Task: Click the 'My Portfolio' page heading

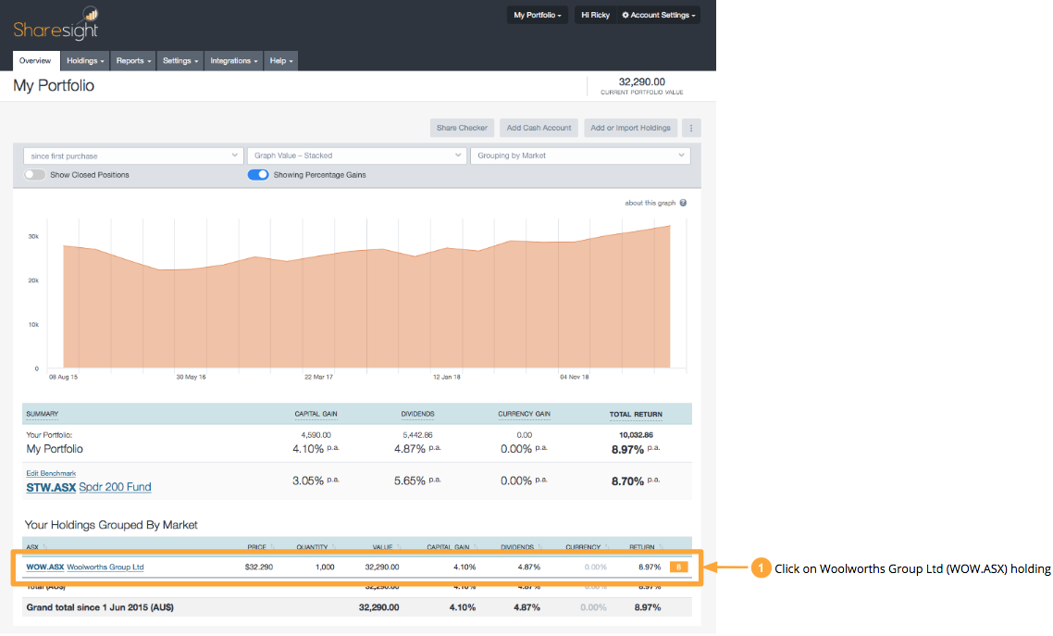Action: tap(54, 85)
